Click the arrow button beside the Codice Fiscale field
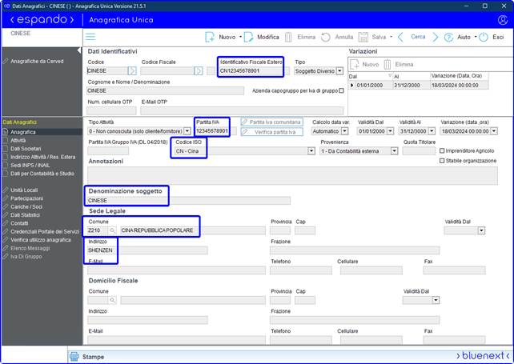This screenshot has height=364, width=514. (x=199, y=70)
